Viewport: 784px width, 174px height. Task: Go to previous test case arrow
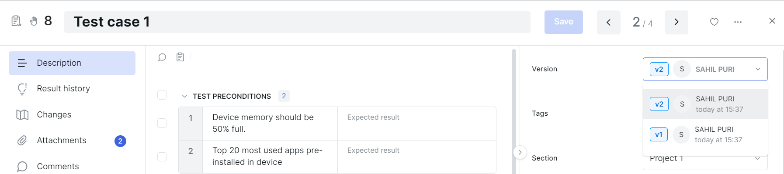608,22
